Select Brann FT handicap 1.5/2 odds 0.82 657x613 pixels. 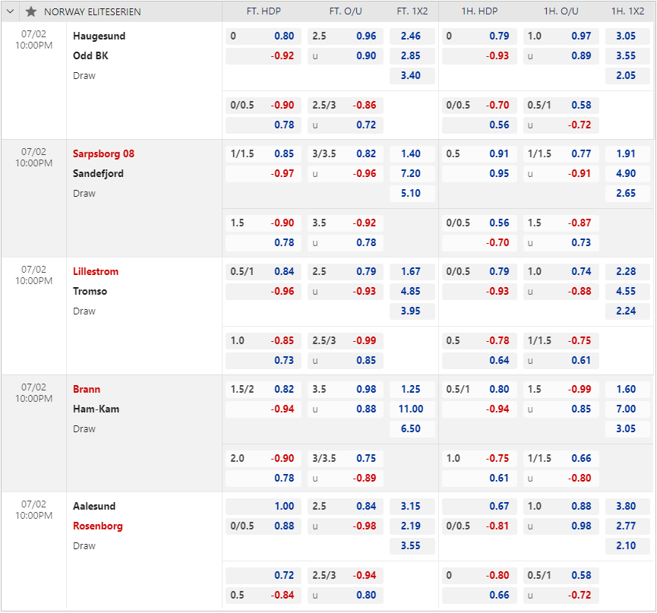tap(264, 389)
